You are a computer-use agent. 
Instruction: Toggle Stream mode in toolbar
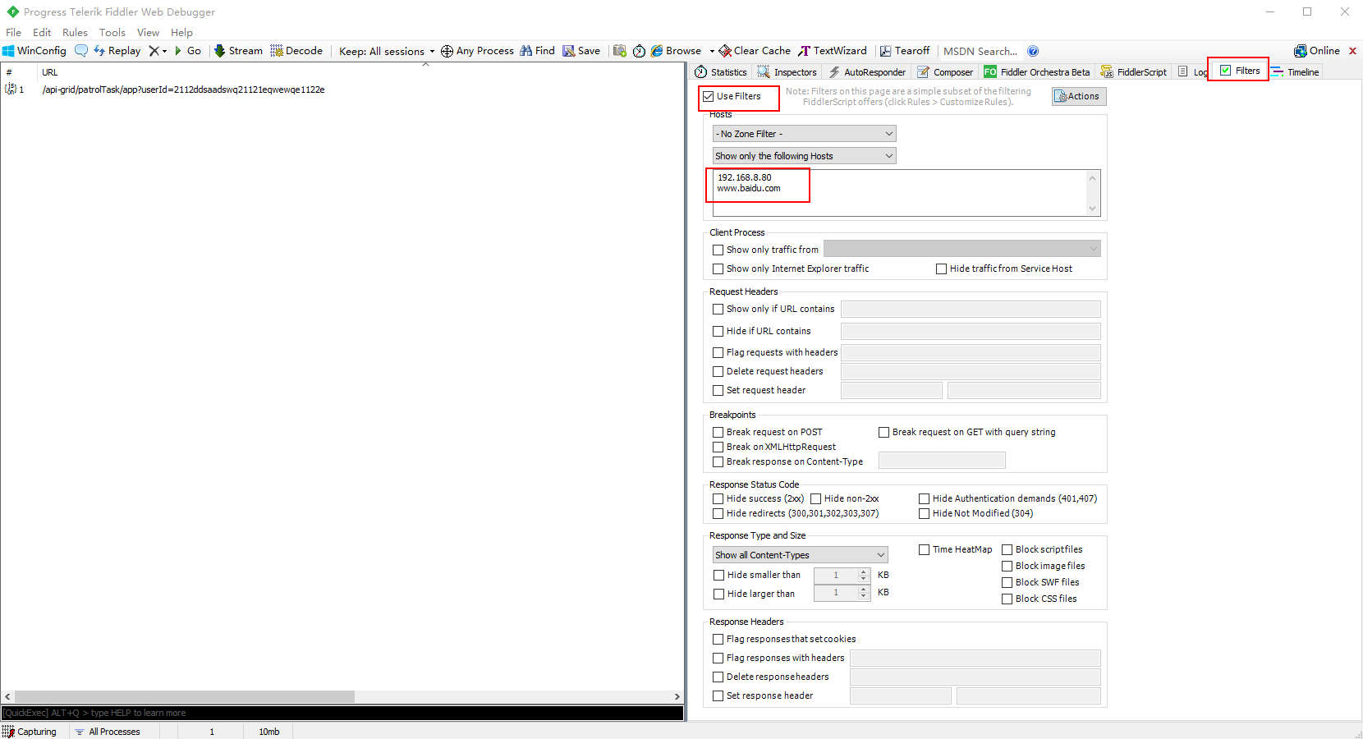point(238,51)
